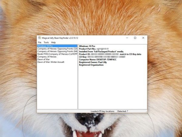Click the resize grip in window corner
The width and height of the screenshot is (182, 137).
pos(146,112)
